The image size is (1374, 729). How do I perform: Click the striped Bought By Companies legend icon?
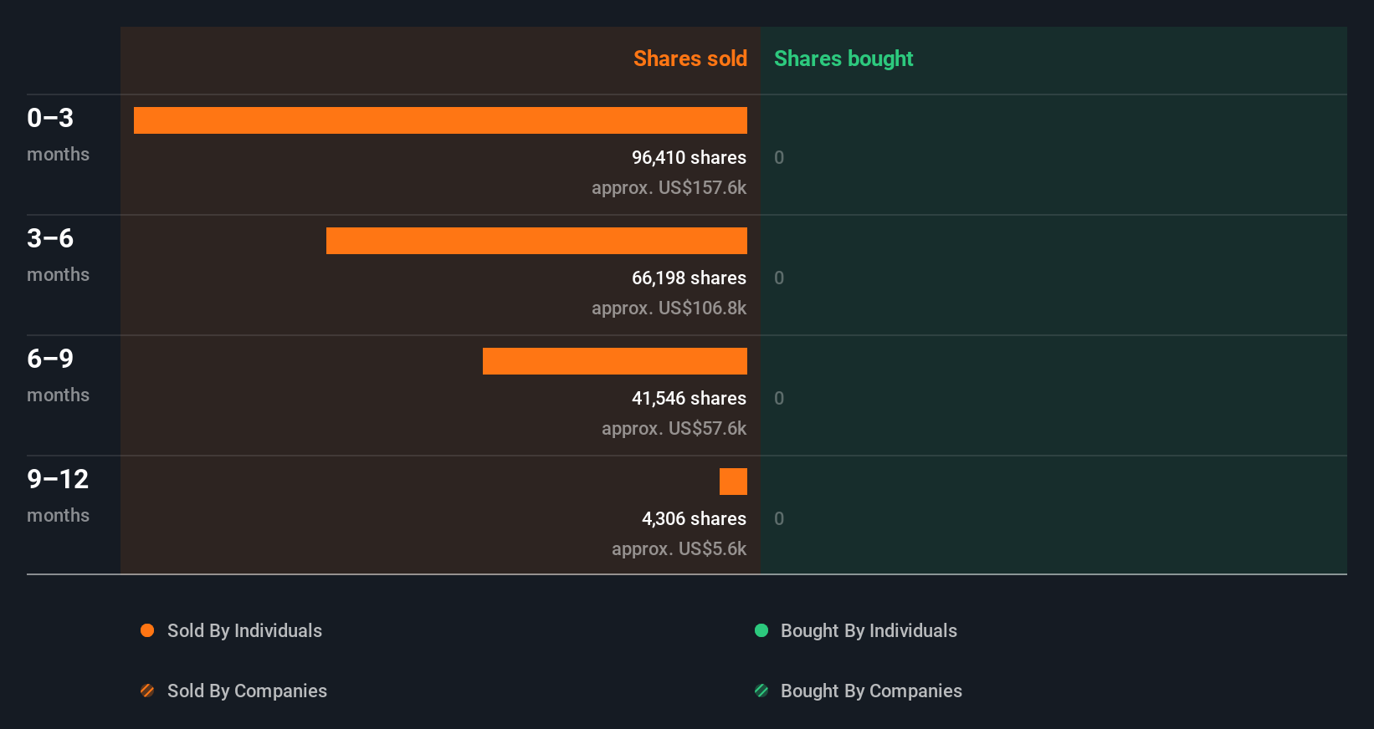[761, 691]
